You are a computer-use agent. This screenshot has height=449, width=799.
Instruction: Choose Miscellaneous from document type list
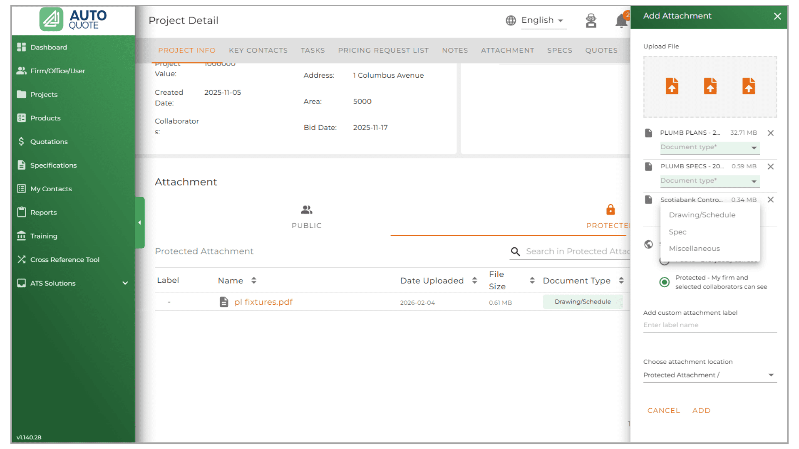pos(694,249)
